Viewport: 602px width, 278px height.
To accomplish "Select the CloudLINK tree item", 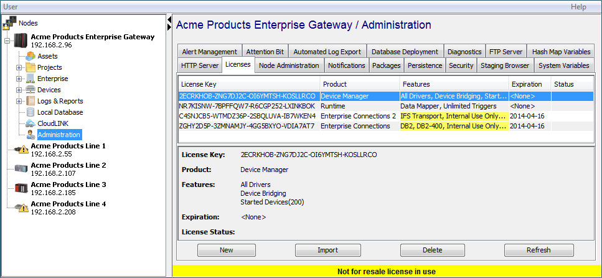I will tap(53, 123).
